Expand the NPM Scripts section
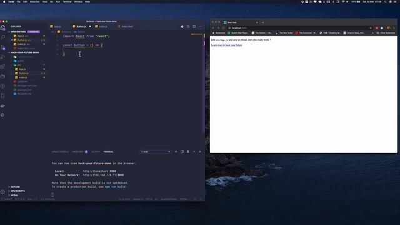The width and height of the screenshot is (400, 225). 17,191
